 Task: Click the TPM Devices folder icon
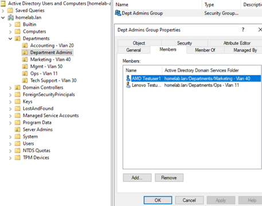(18, 157)
